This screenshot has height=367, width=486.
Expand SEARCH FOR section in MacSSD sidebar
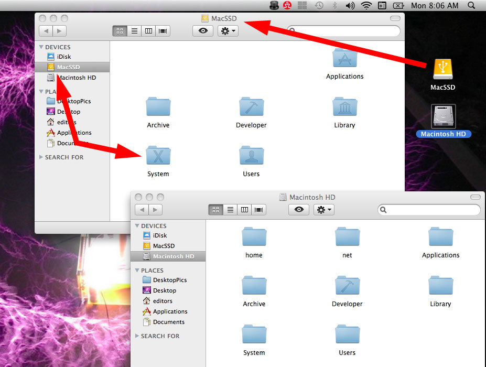click(x=41, y=157)
